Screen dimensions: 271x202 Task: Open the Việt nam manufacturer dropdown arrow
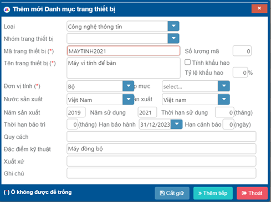click(x=224, y=100)
